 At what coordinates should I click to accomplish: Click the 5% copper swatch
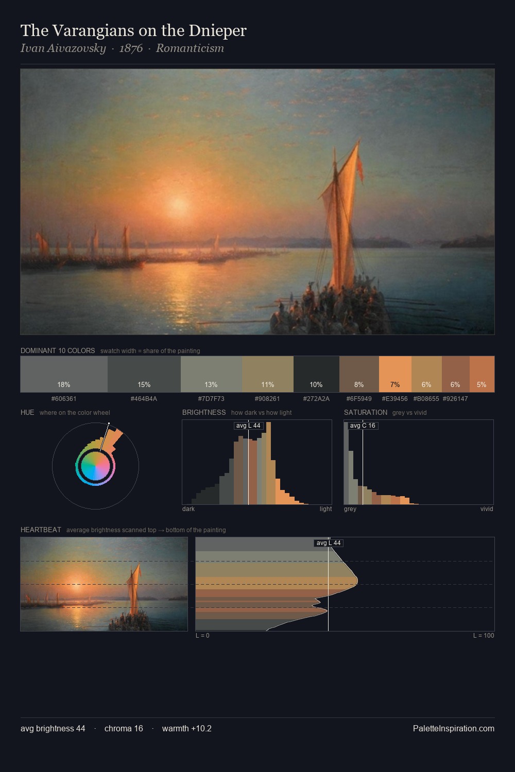482,374
